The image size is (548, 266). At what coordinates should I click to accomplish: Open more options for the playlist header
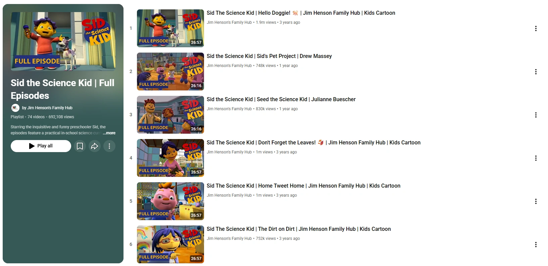[x=109, y=146]
